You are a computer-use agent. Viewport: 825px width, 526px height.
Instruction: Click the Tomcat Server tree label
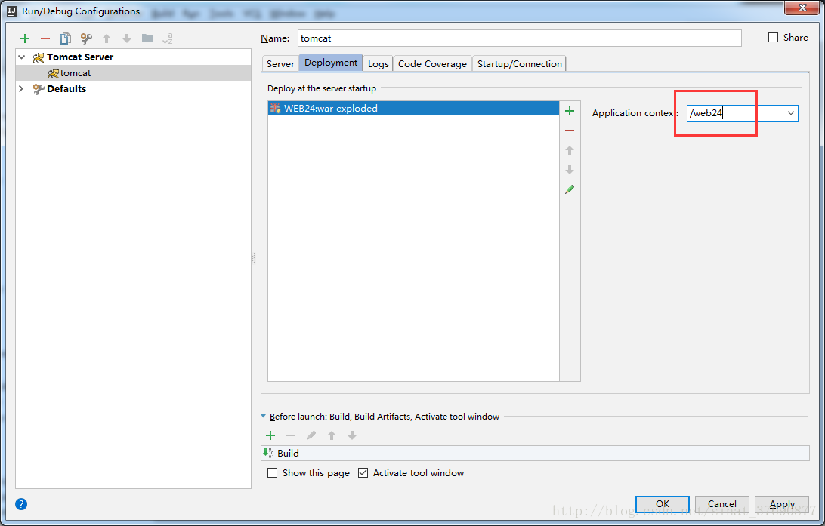tap(80, 57)
